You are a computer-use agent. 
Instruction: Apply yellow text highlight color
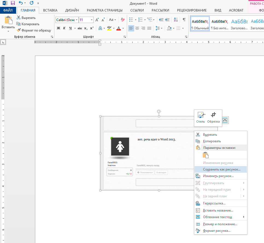[109, 28]
